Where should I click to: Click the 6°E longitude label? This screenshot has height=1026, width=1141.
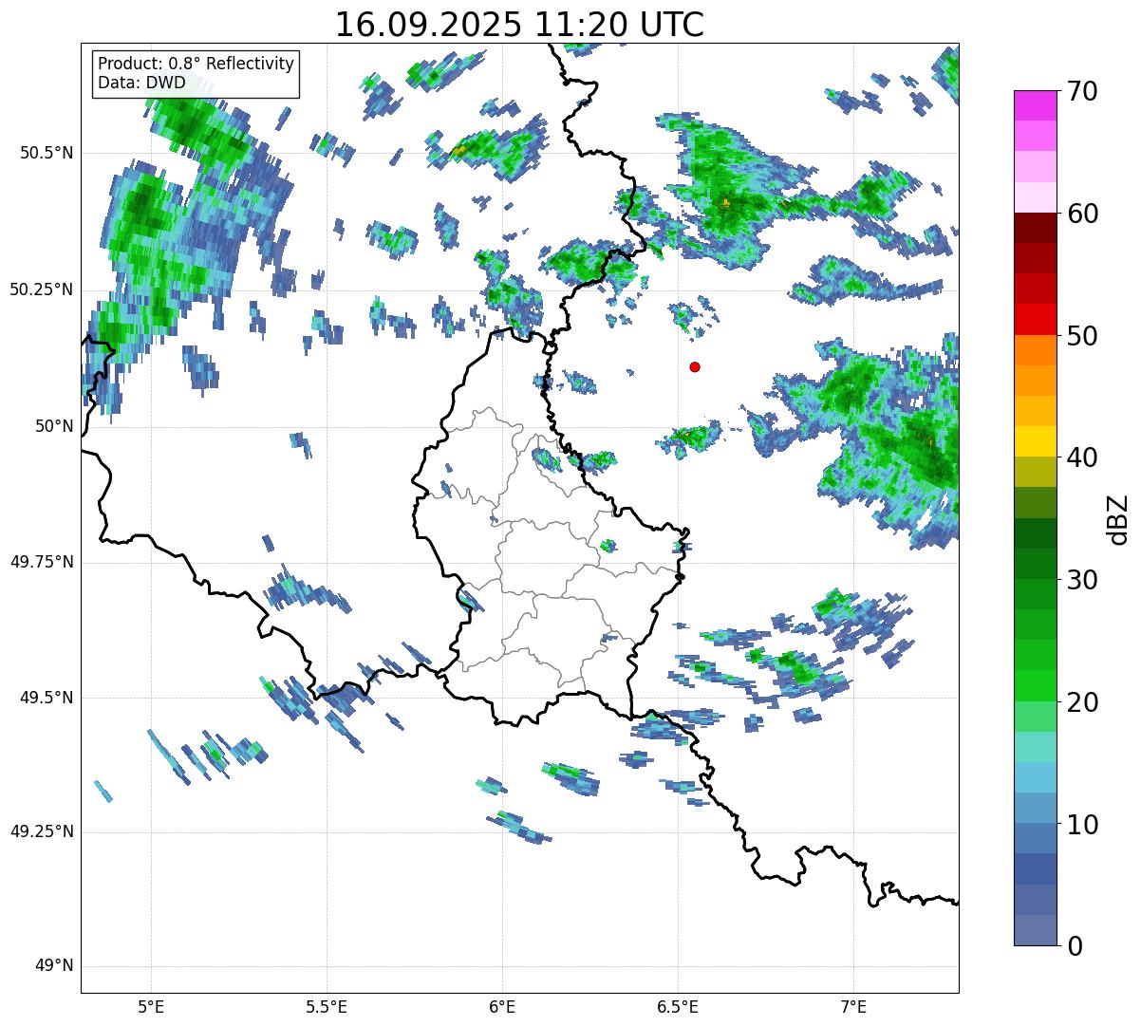[502, 1006]
